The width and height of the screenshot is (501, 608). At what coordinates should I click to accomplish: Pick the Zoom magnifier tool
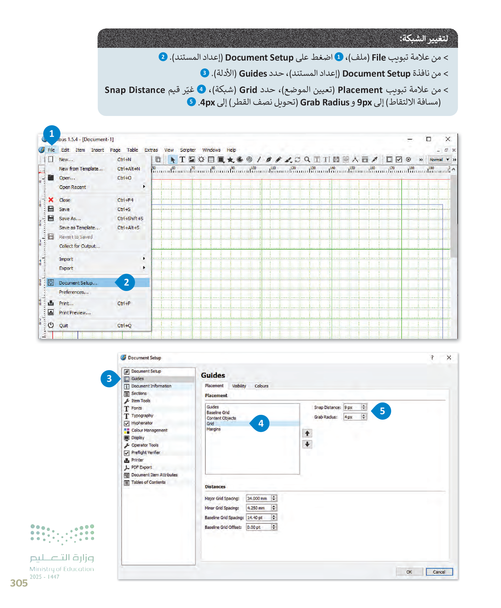(x=307, y=160)
